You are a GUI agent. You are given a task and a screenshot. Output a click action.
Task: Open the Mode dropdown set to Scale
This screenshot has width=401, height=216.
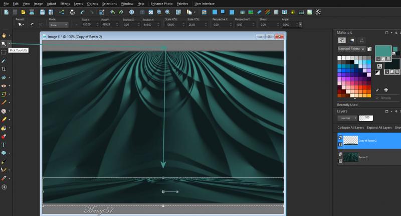[x=58, y=24]
